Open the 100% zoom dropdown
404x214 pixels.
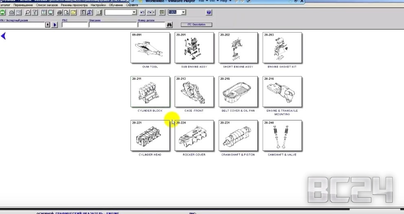click(183, 13)
